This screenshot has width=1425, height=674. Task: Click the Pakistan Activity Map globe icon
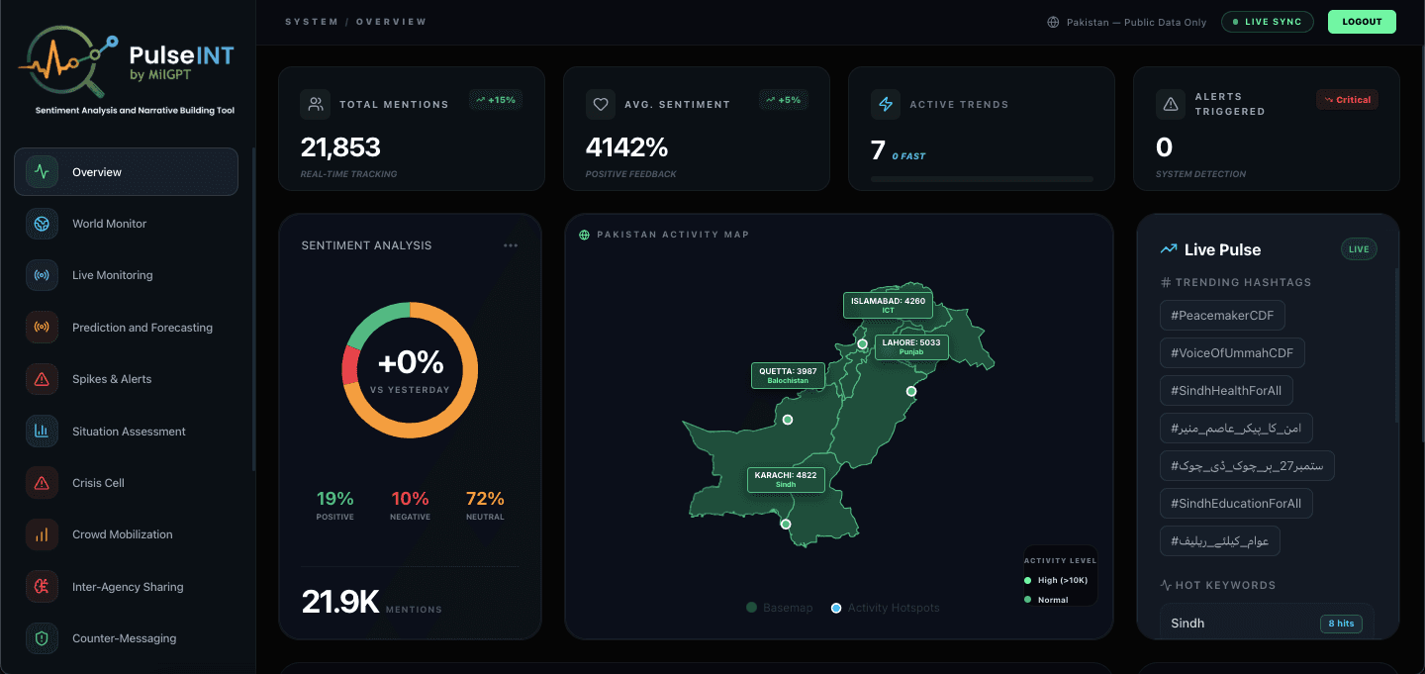(584, 235)
